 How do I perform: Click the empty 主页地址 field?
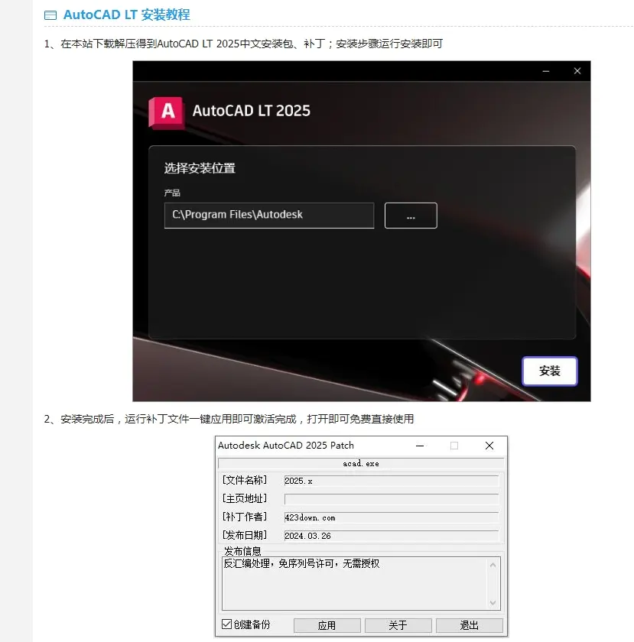[x=392, y=499]
